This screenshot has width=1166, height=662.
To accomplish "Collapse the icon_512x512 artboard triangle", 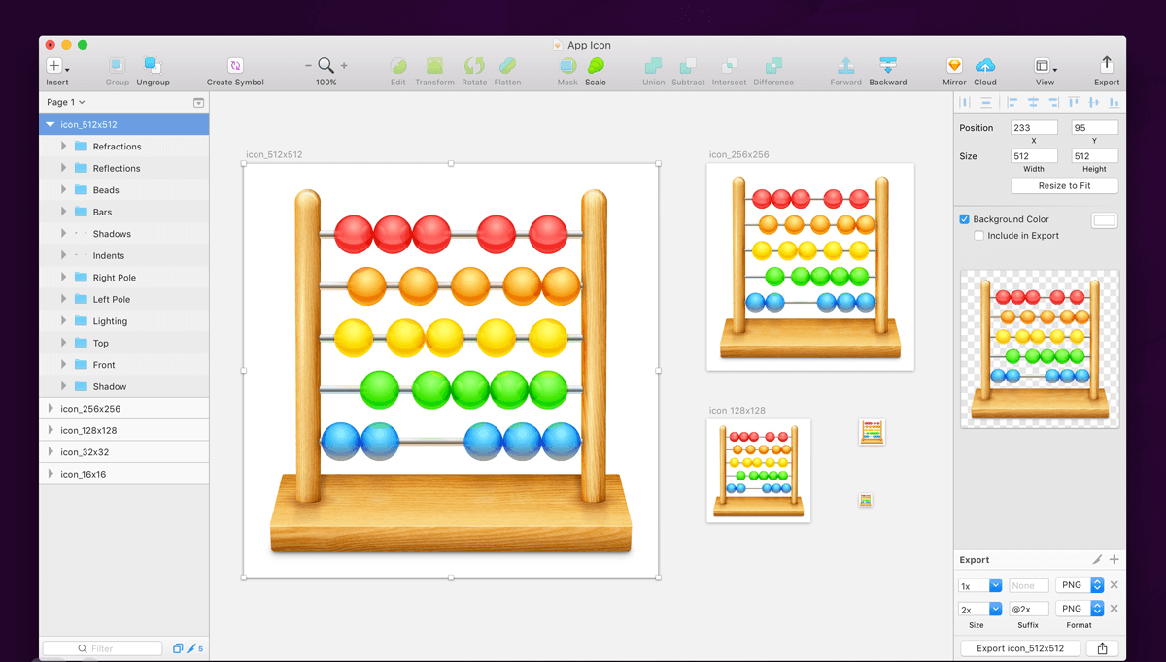I will click(x=51, y=124).
